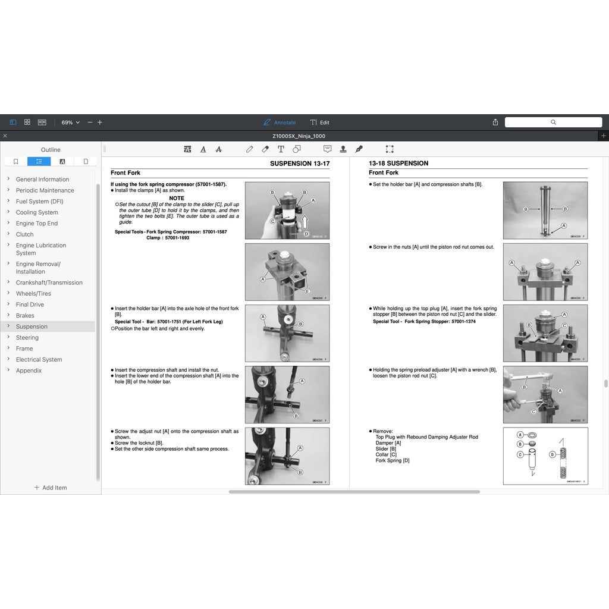Select the text box tool
Screen dimensions: 609x609
281,149
